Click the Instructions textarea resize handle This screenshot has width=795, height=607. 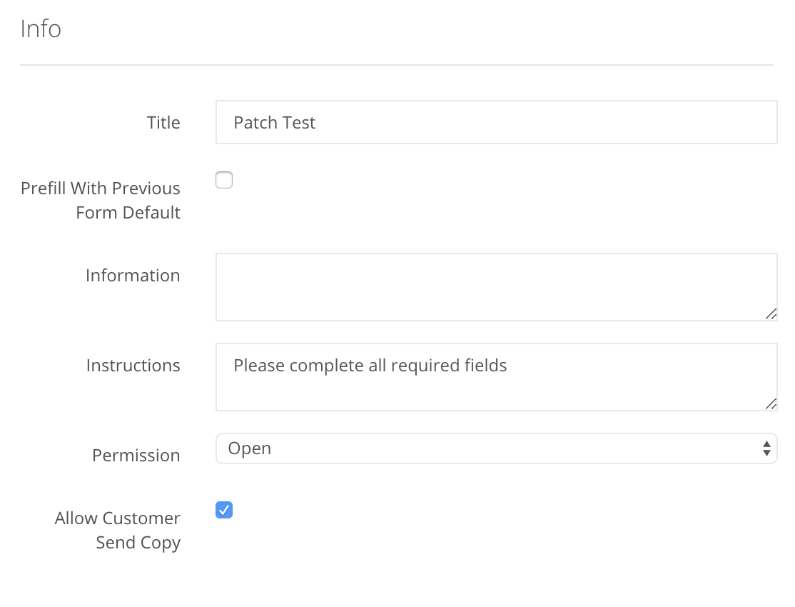771,403
